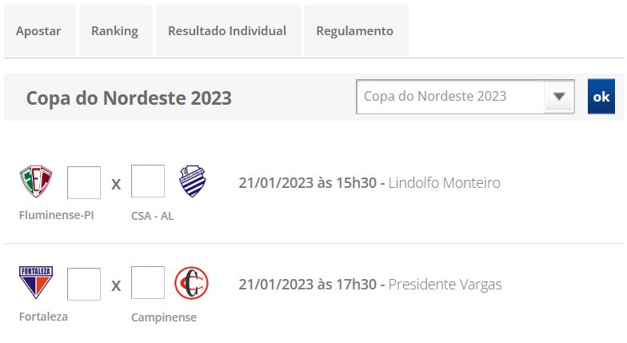Switch to the Ranking tab
627x343 pixels.
114,31
